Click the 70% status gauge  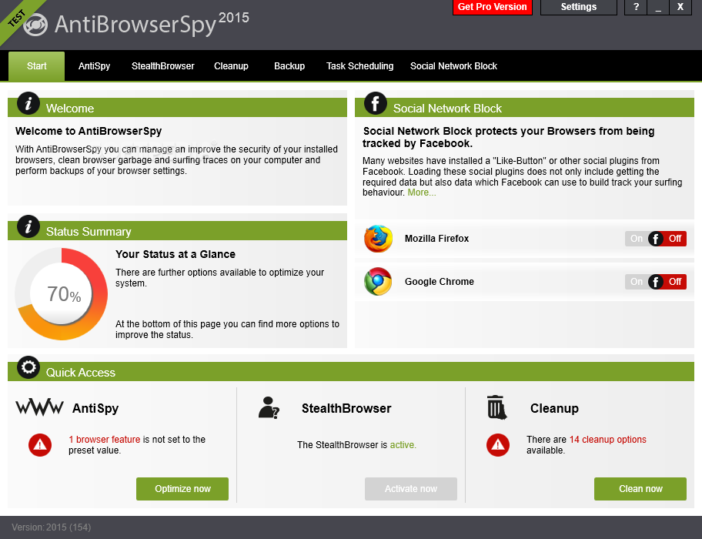click(x=62, y=294)
